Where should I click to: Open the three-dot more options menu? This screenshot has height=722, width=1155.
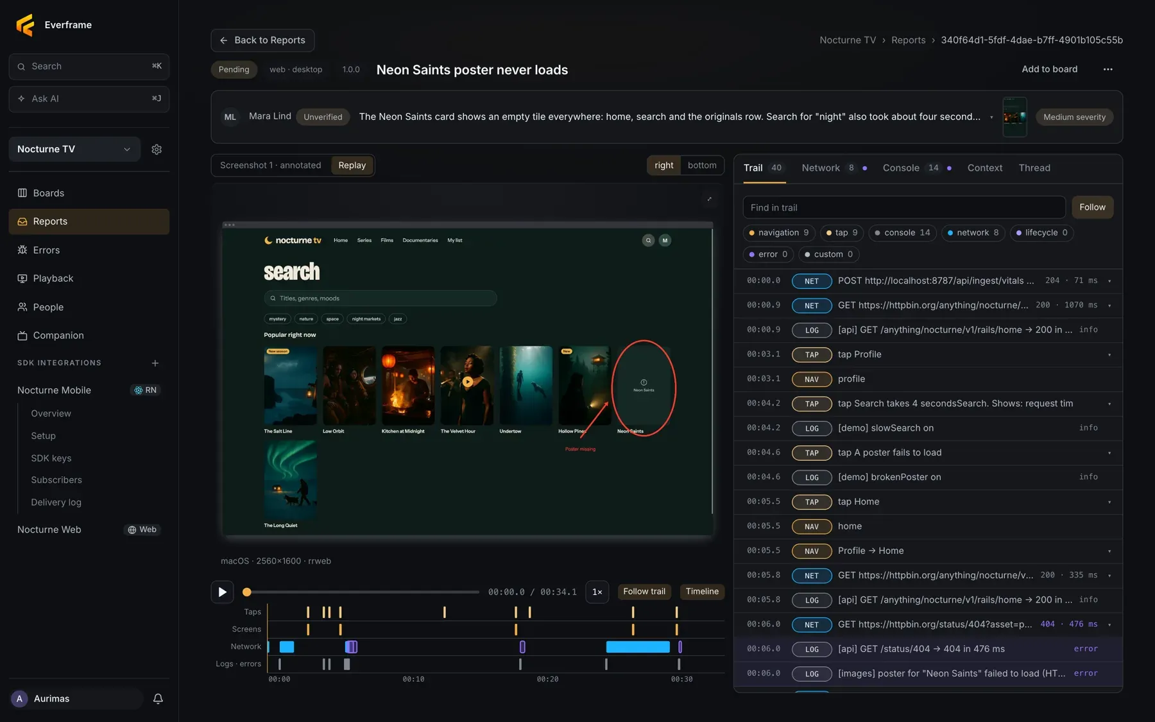point(1108,69)
